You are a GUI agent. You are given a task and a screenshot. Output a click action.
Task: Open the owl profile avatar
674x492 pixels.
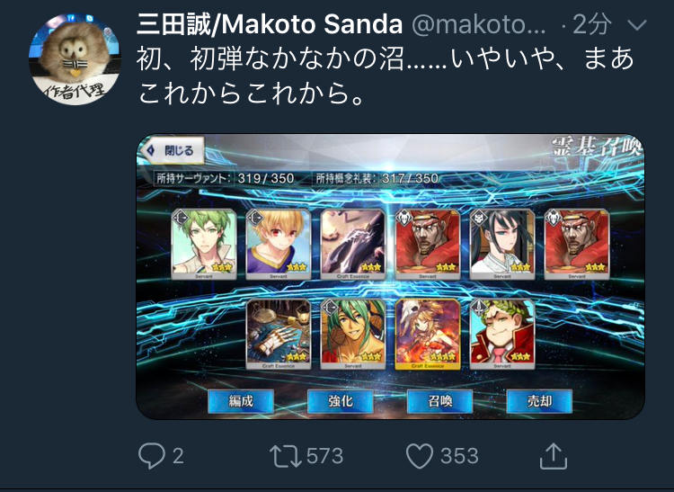pyautogui.click(x=75, y=59)
